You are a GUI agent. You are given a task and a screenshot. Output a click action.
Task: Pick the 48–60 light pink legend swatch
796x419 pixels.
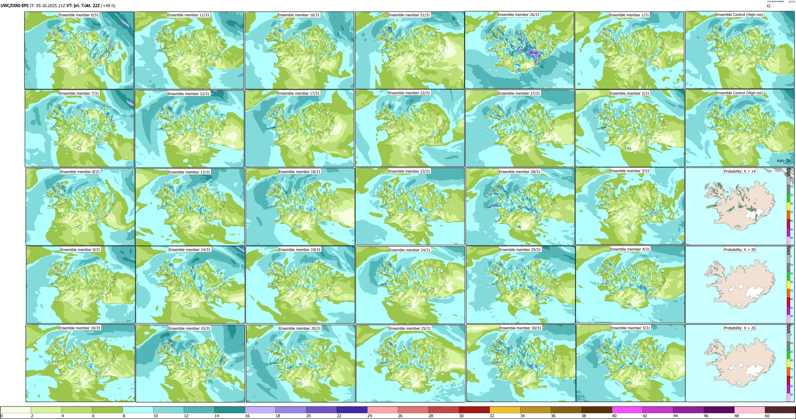coord(749,410)
